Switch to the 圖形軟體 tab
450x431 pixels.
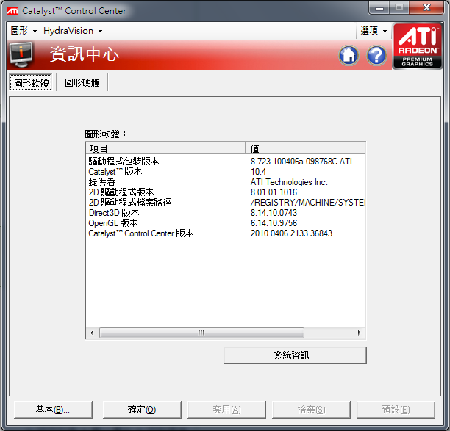tap(31, 82)
